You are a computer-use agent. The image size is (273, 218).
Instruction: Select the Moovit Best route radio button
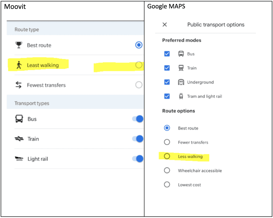[x=139, y=45]
